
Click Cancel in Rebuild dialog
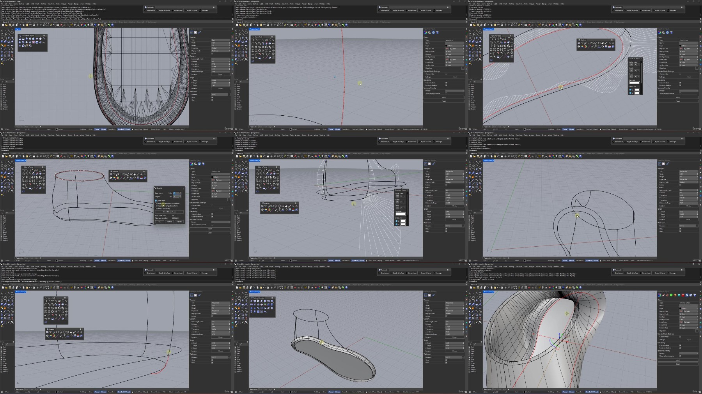point(169,222)
